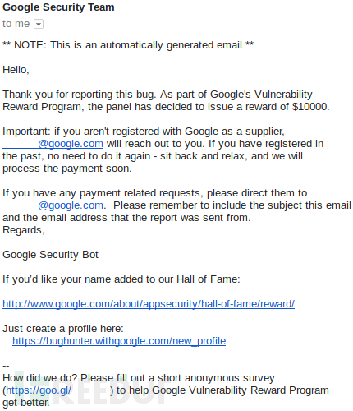Click the automatically generated email NOTE line
The image size is (353, 411).
(x=128, y=45)
